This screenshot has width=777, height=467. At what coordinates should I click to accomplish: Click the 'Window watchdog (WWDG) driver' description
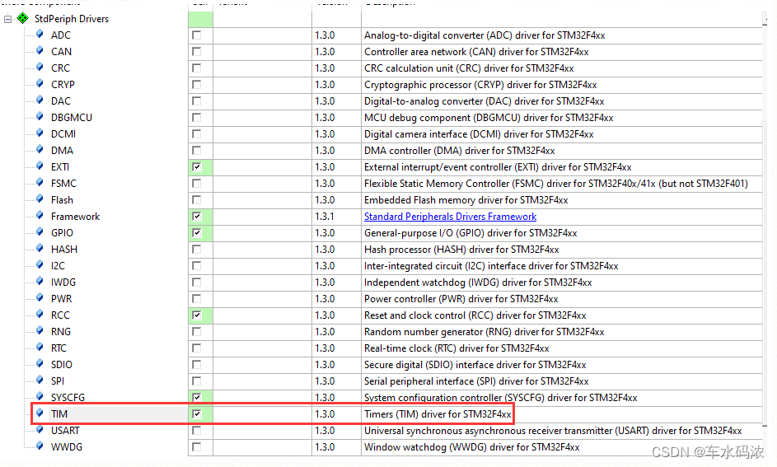(472, 446)
